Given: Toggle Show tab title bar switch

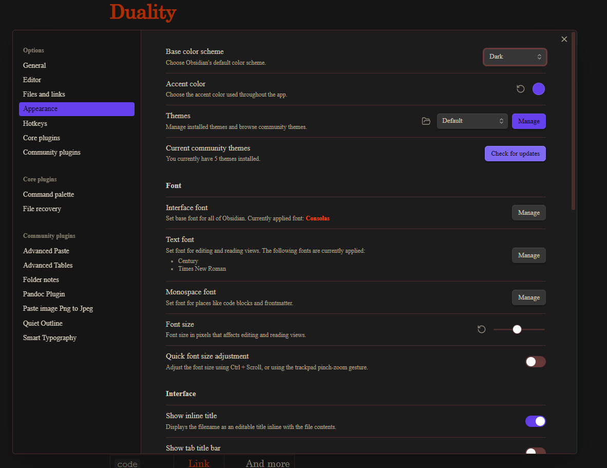Looking at the screenshot, I should (536, 451).
